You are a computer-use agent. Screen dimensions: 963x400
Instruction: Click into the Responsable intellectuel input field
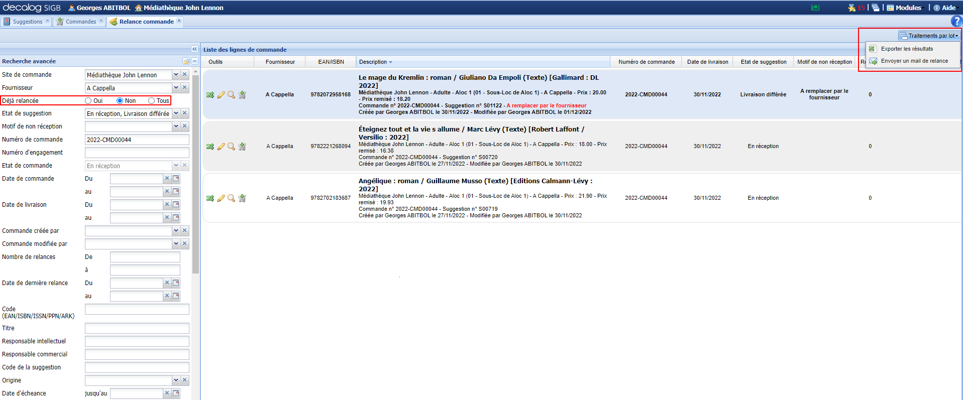(x=137, y=341)
